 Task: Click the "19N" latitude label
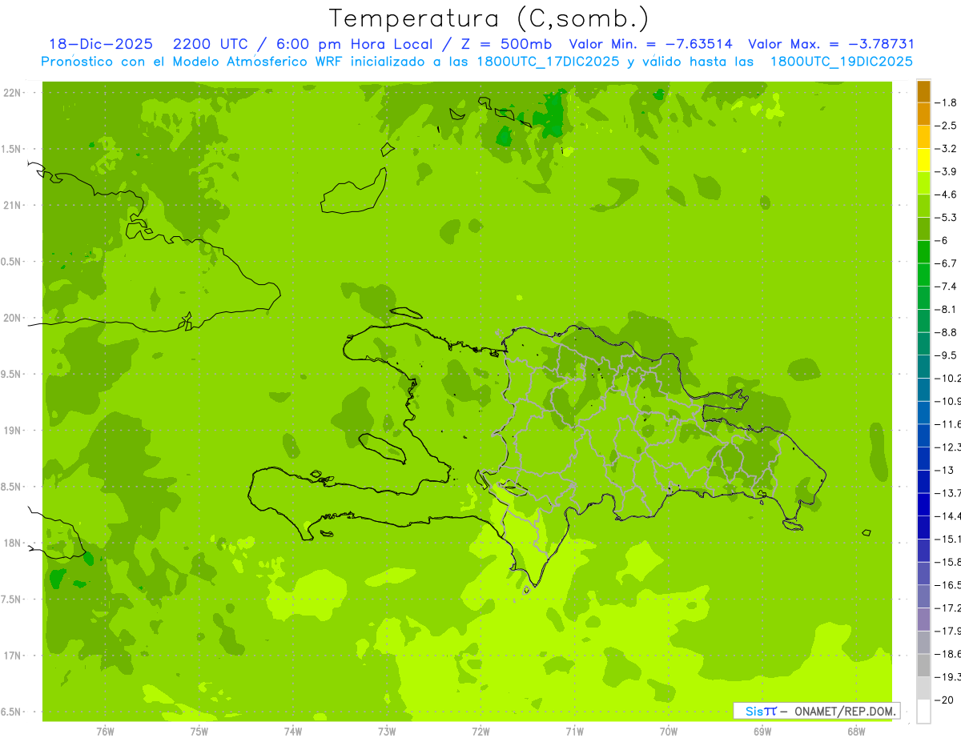(x=13, y=431)
